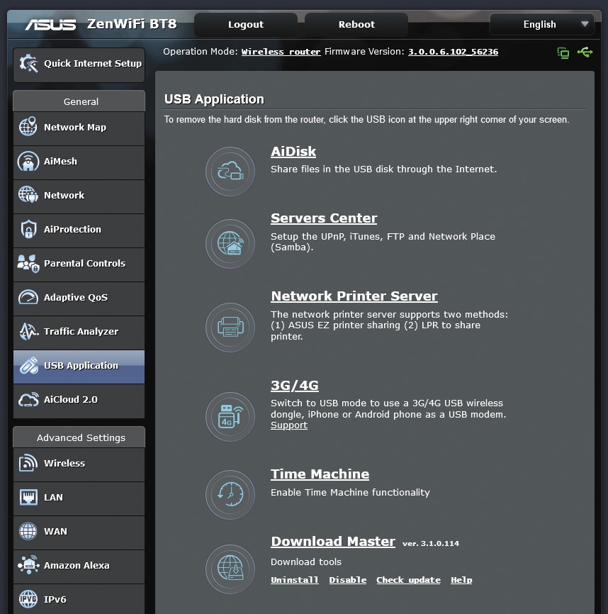Viewport: 608px width, 614px height.
Task: Select AiProtection menu label
Action: pyautogui.click(x=72, y=229)
